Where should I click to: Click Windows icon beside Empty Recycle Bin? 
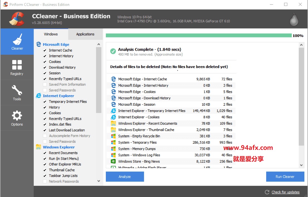[x=113, y=136]
